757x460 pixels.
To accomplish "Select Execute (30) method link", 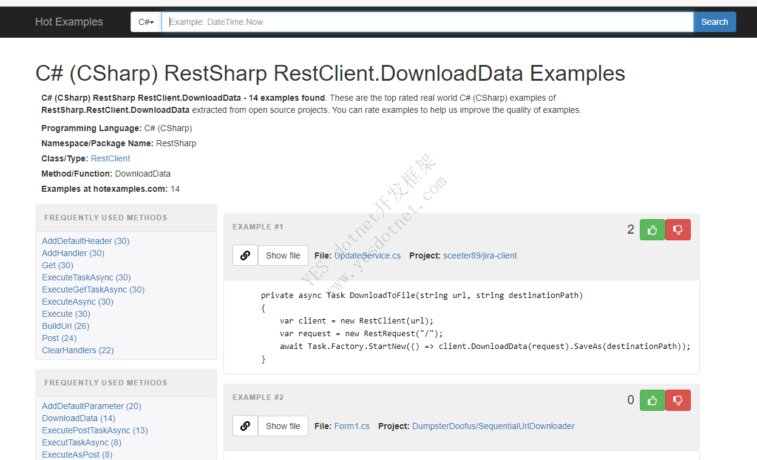I will click(x=66, y=314).
